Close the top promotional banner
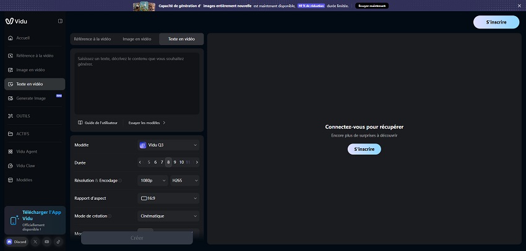The width and height of the screenshot is (526, 251). click(519, 6)
